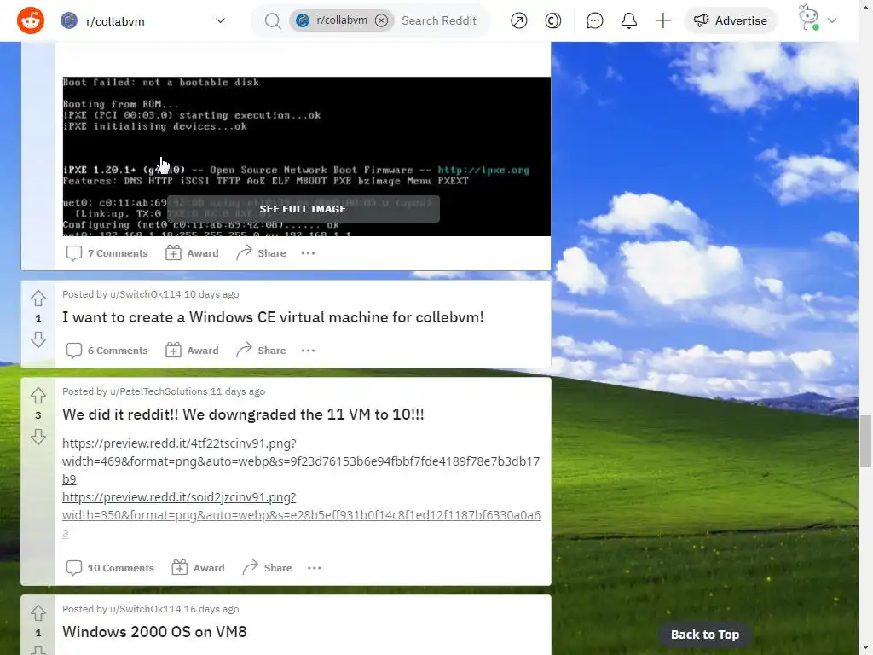The image size is (873, 655).
Task: Open the user profile menu chevron
Action: coord(832,20)
